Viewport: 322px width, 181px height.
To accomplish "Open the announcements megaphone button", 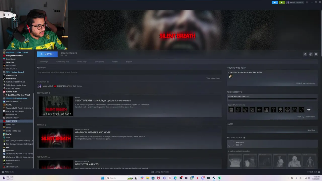I will click(x=274, y=2).
